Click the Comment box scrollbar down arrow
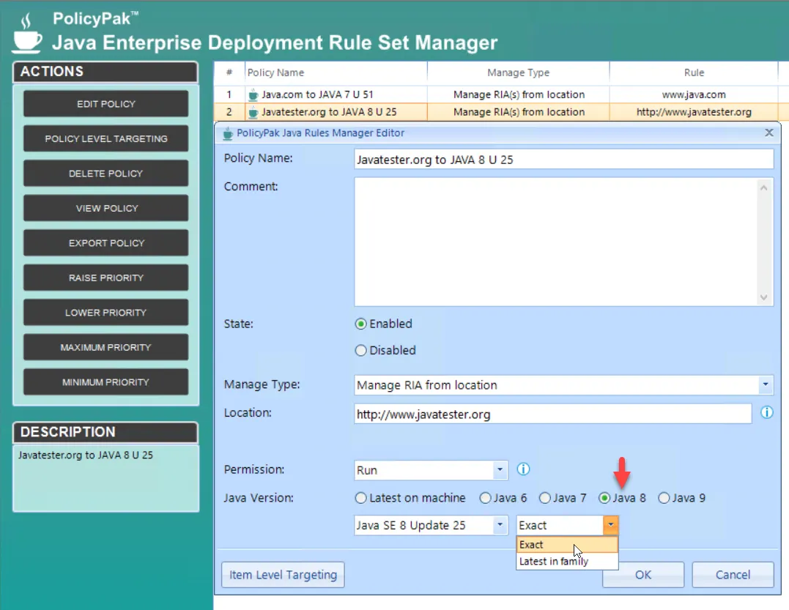This screenshot has height=610, width=789. 763,297
